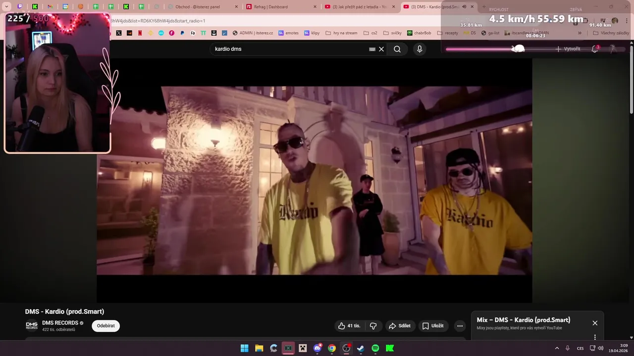Viewport: 634px width, 356px height.
Task: Dislike the video with thumbs-down
Action: (x=373, y=326)
